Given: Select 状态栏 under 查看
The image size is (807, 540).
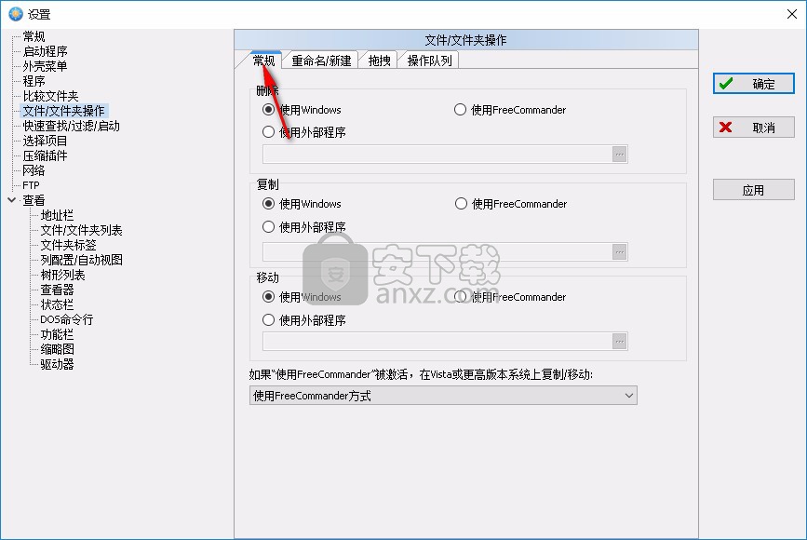Looking at the screenshot, I should [57, 304].
